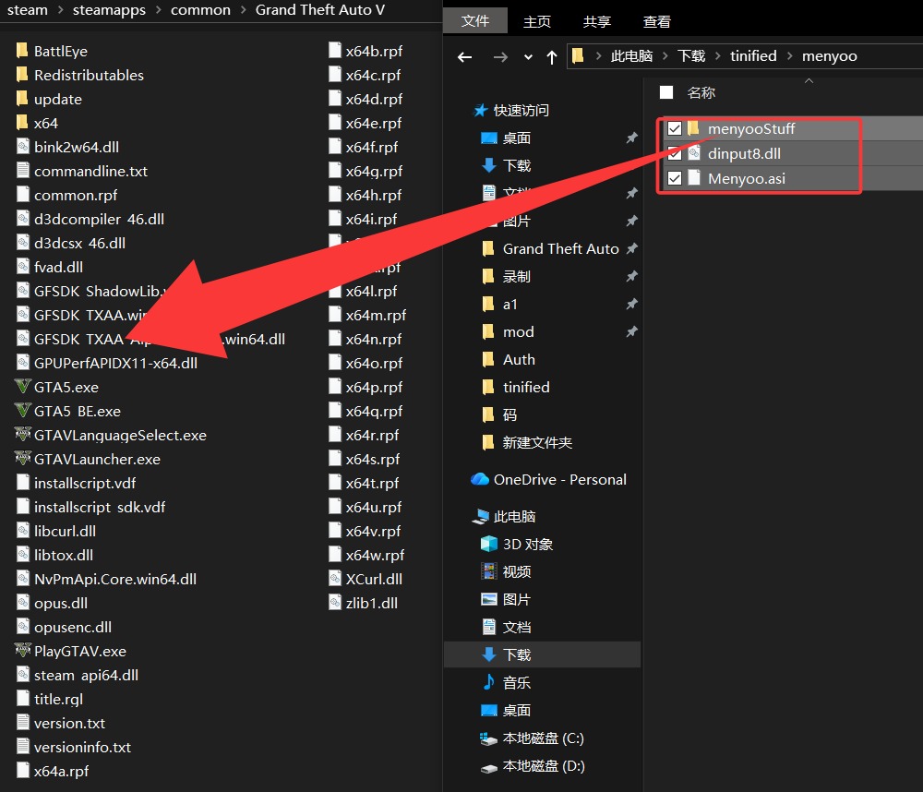Open the 文件 menu tab
The image size is (923, 792).
pos(475,20)
